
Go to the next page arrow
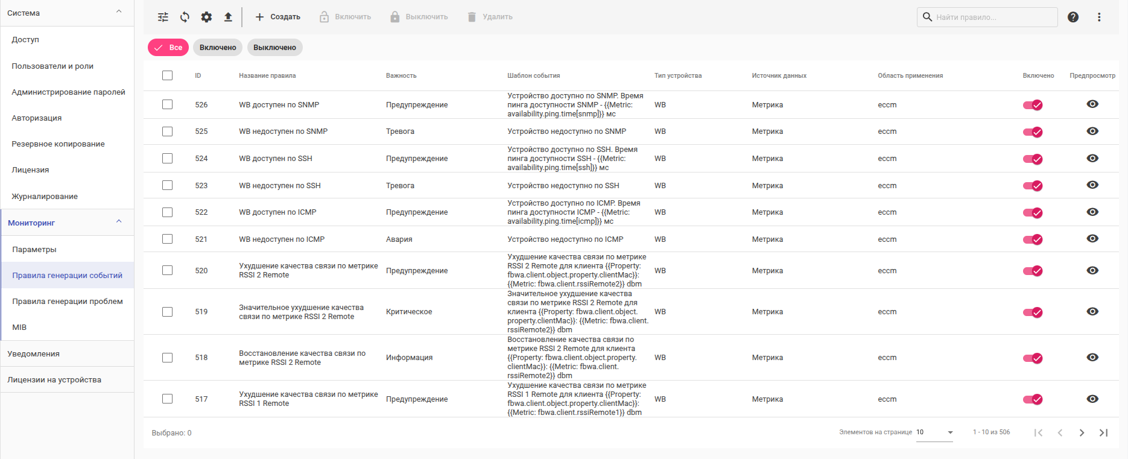coord(1082,432)
